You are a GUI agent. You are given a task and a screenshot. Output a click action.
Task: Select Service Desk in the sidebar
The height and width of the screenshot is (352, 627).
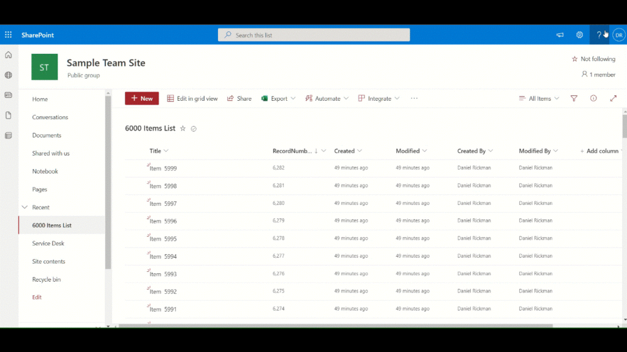(x=48, y=243)
